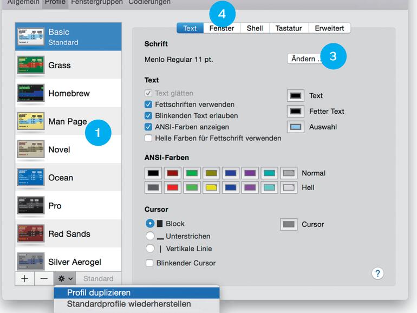417x313 pixels.
Task: Switch to the Erweitert tab
Action: pyautogui.click(x=329, y=28)
